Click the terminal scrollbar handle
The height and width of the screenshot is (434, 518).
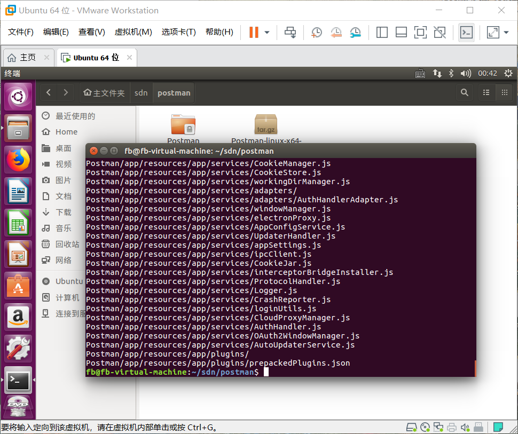coord(475,368)
